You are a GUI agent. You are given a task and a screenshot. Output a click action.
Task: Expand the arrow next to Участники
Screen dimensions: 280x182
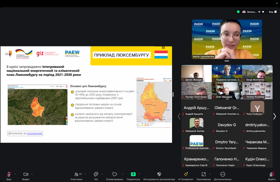coord(85,174)
